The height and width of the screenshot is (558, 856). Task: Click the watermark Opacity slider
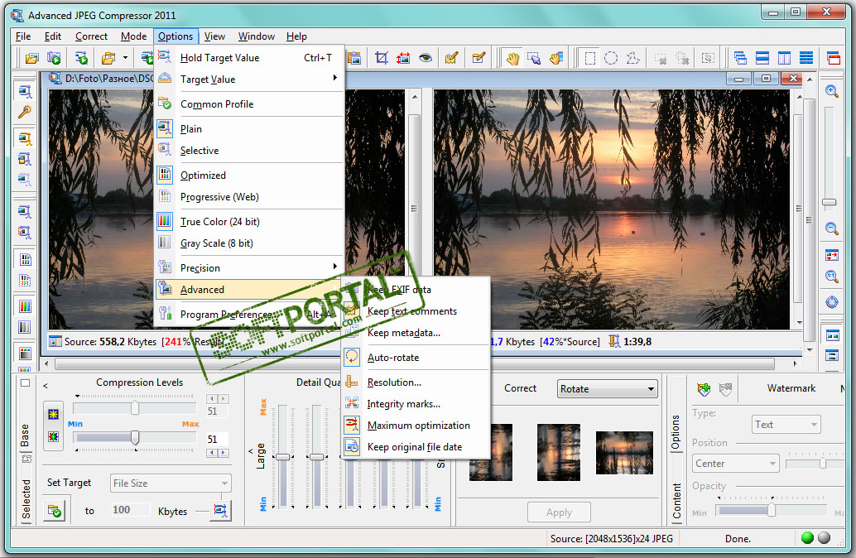[x=772, y=511]
